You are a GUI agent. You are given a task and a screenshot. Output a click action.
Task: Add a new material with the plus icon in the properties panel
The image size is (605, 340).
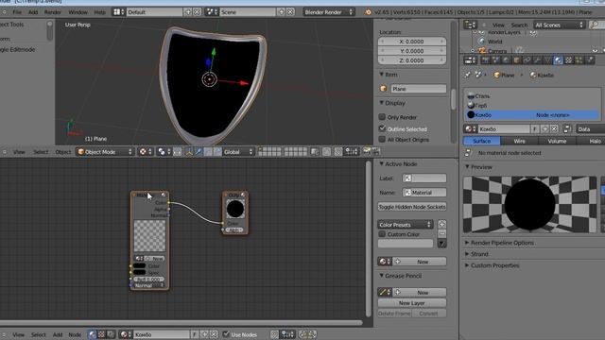544,129
